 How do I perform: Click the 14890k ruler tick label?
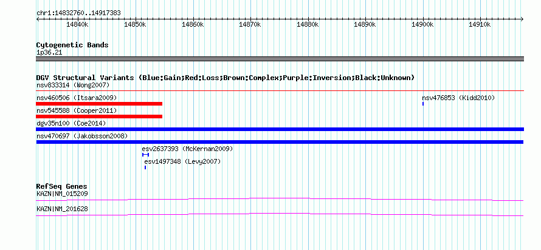pos(365,25)
